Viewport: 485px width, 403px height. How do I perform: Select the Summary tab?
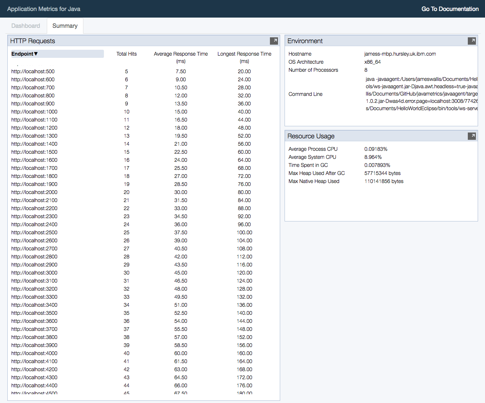[65, 26]
